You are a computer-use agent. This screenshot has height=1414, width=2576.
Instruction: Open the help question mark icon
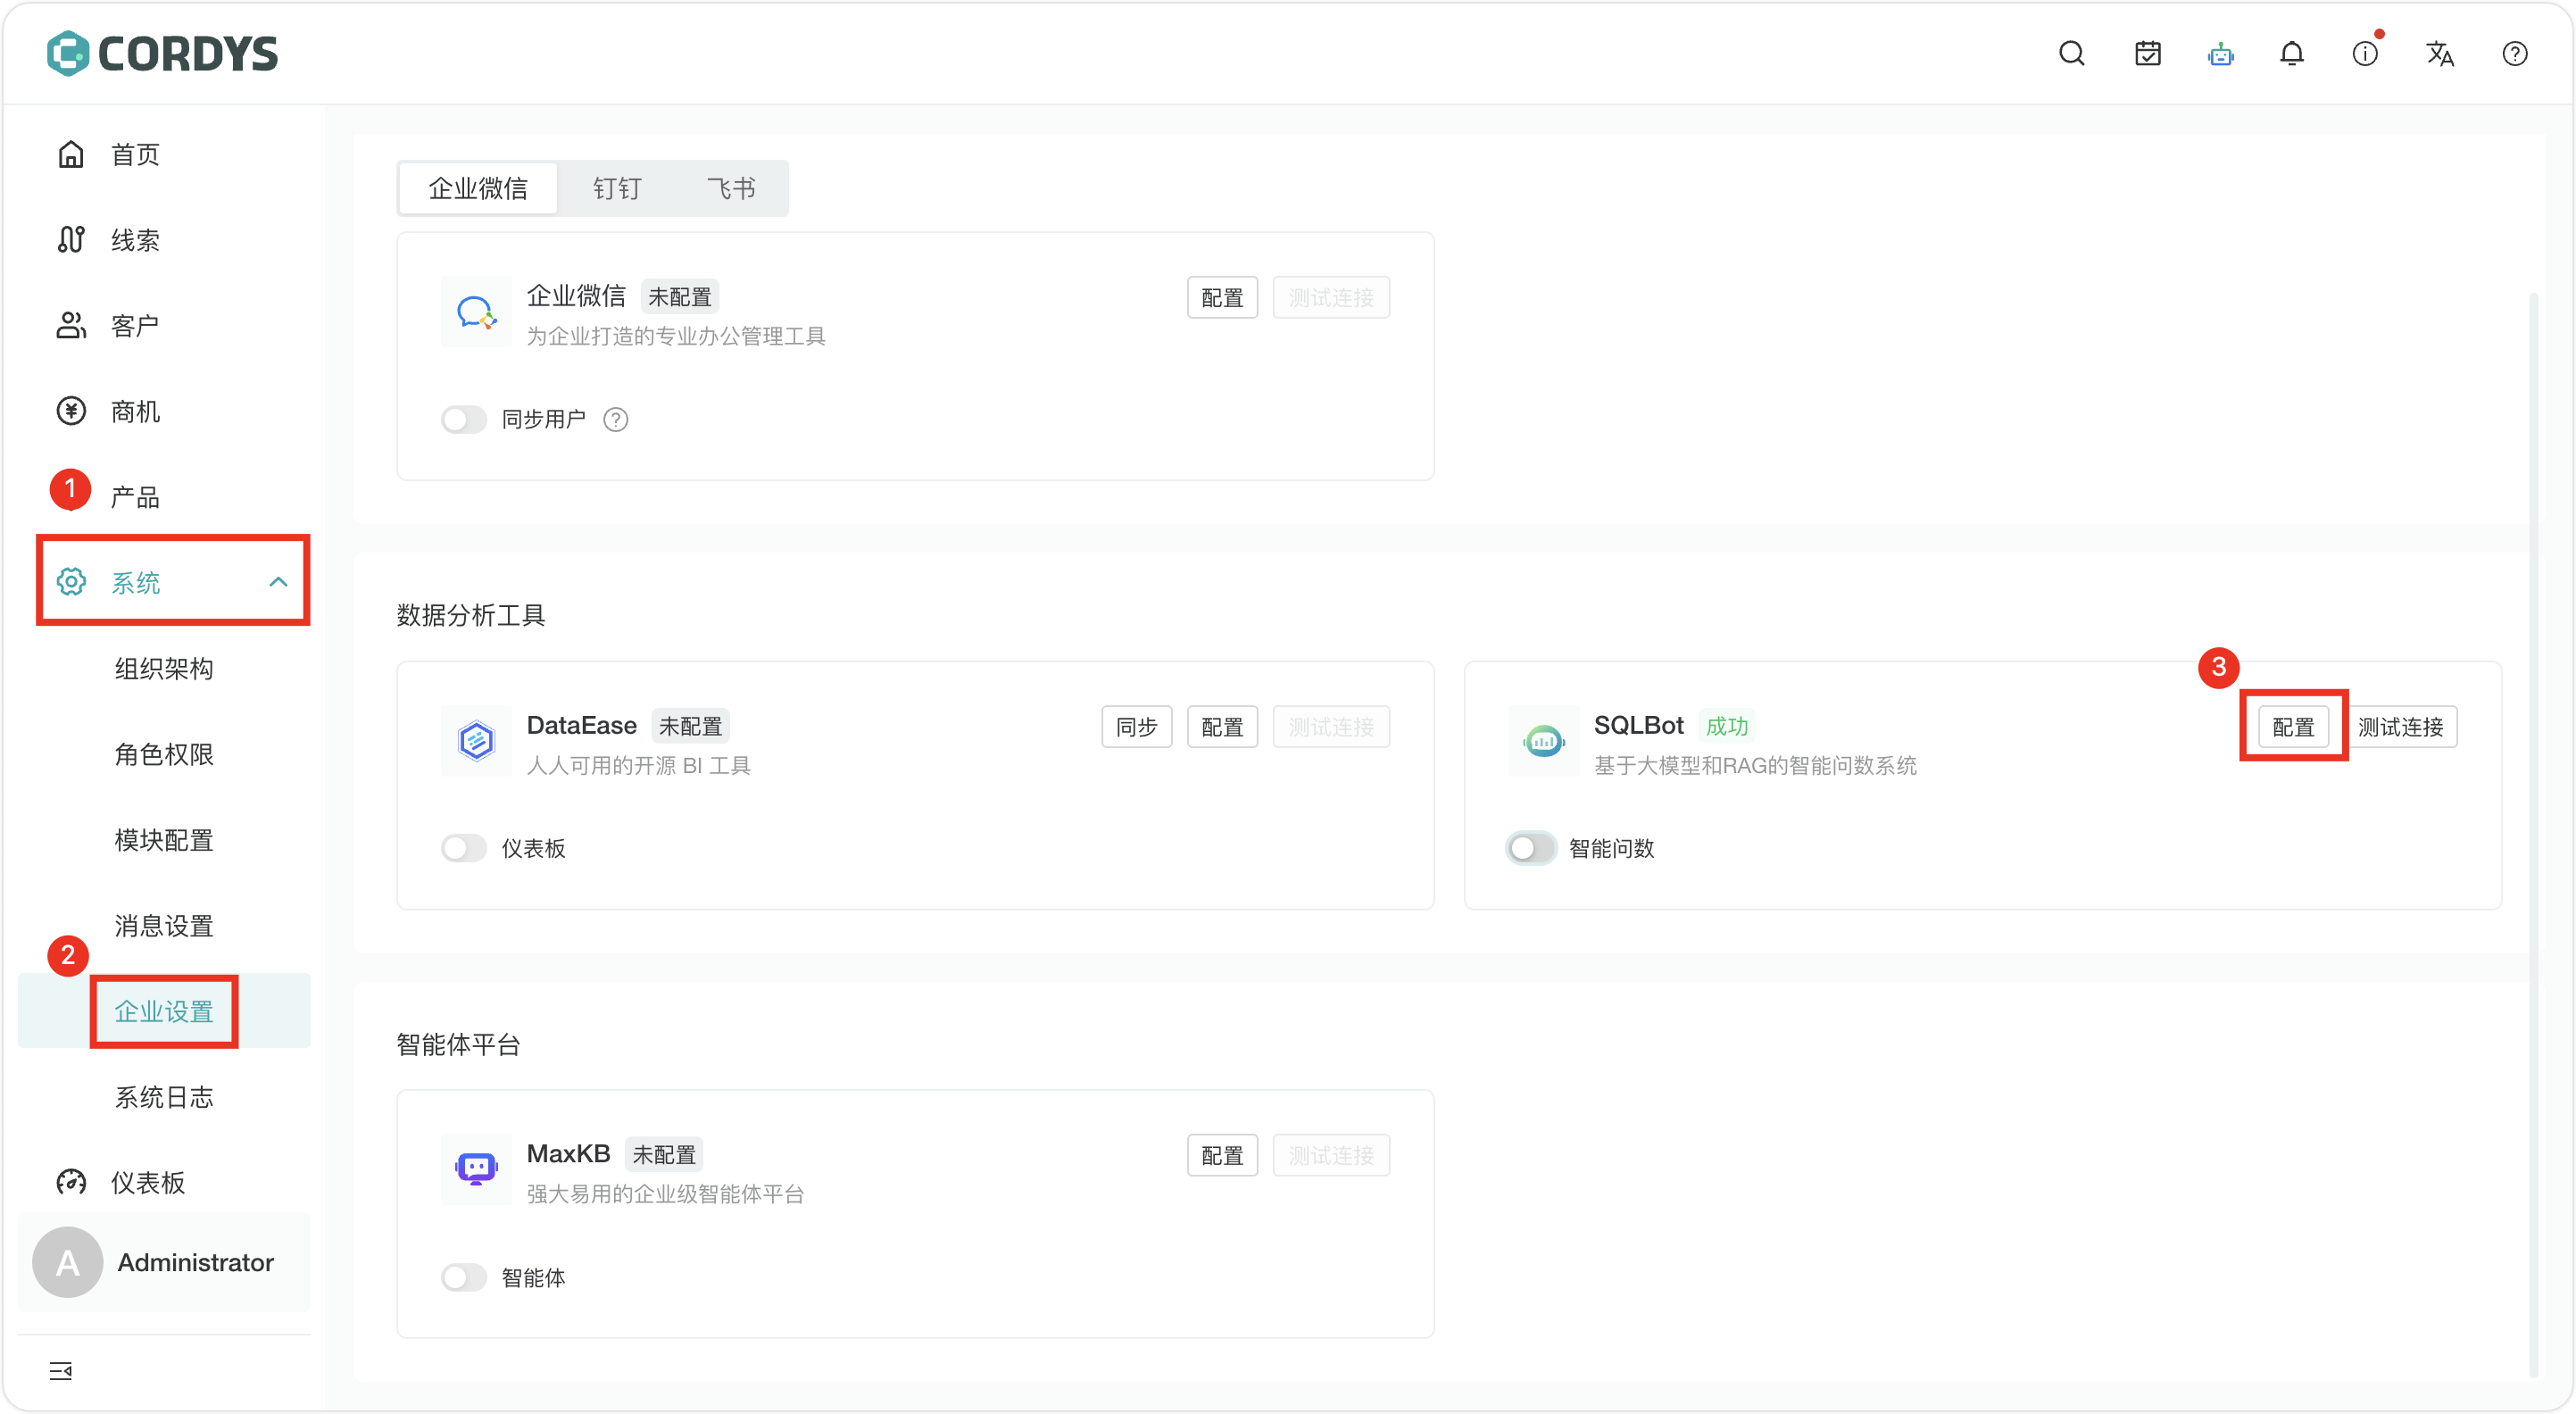(2514, 54)
